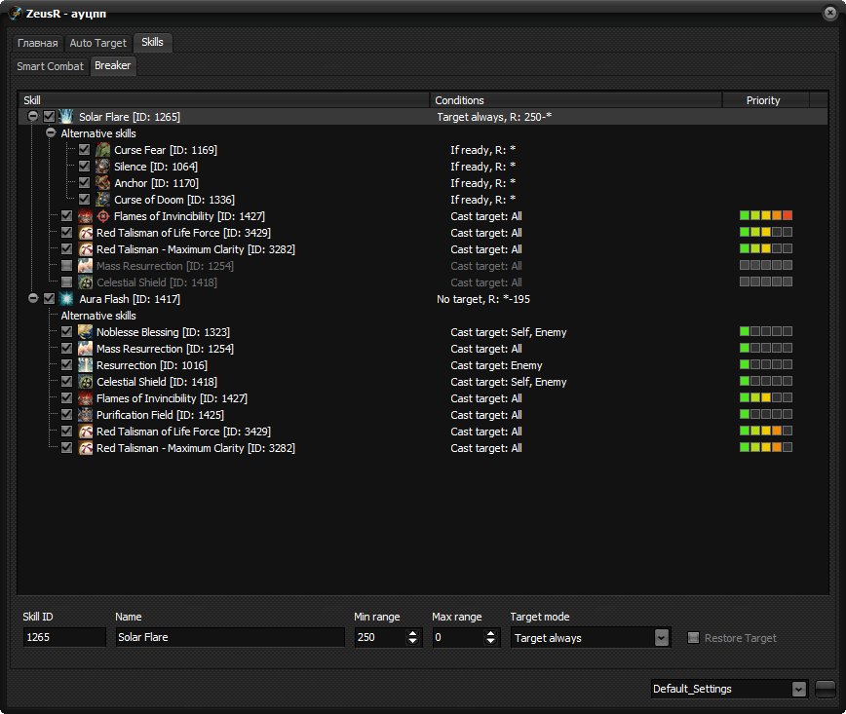Switch to the Smart Combat tab
The image size is (846, 714).
[x=50, y=66]
